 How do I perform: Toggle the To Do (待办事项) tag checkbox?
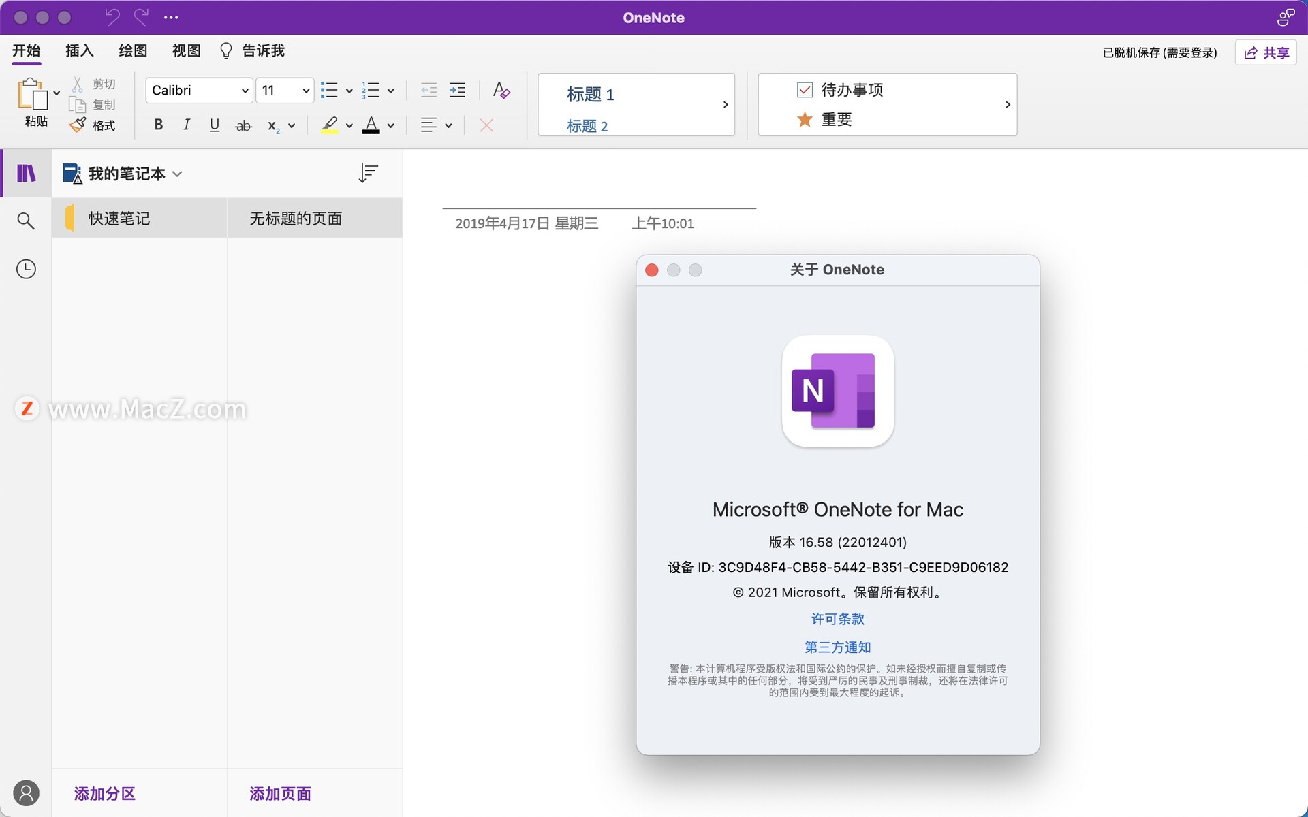coord(805,90)
